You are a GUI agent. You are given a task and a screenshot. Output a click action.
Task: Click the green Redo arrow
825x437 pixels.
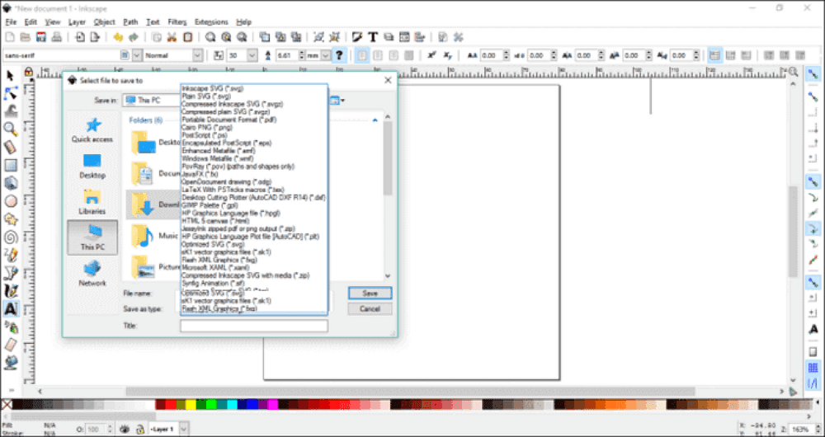pyautogui.click(x=133, y=37)
